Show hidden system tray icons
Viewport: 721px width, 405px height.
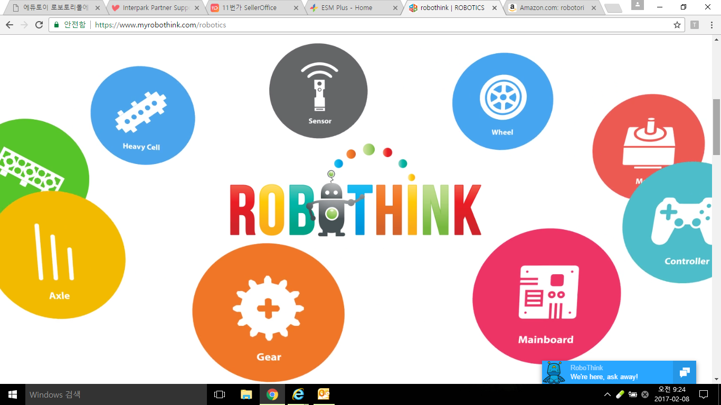[x=608, y=394]
